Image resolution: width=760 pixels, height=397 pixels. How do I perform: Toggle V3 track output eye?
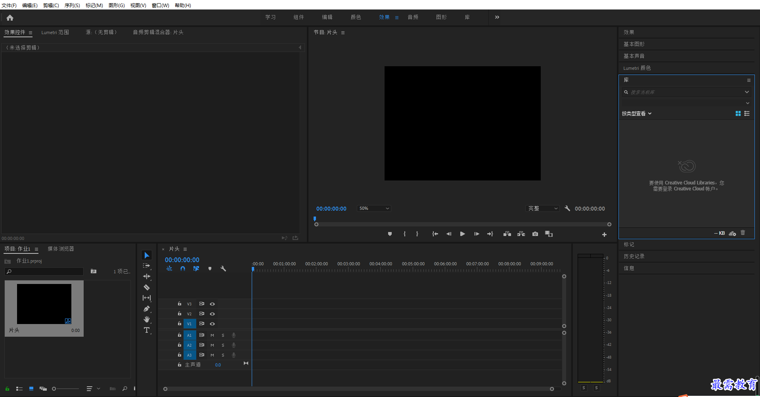point(212,304)
